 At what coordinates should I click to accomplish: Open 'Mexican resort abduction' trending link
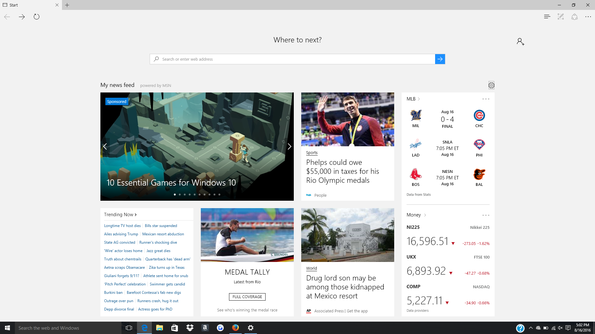coord(163,234)
